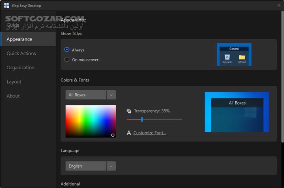The height and width of the screenshot is (188, 284).
Task: Click the All Boxes preview thumbnail
Action: 237,112
